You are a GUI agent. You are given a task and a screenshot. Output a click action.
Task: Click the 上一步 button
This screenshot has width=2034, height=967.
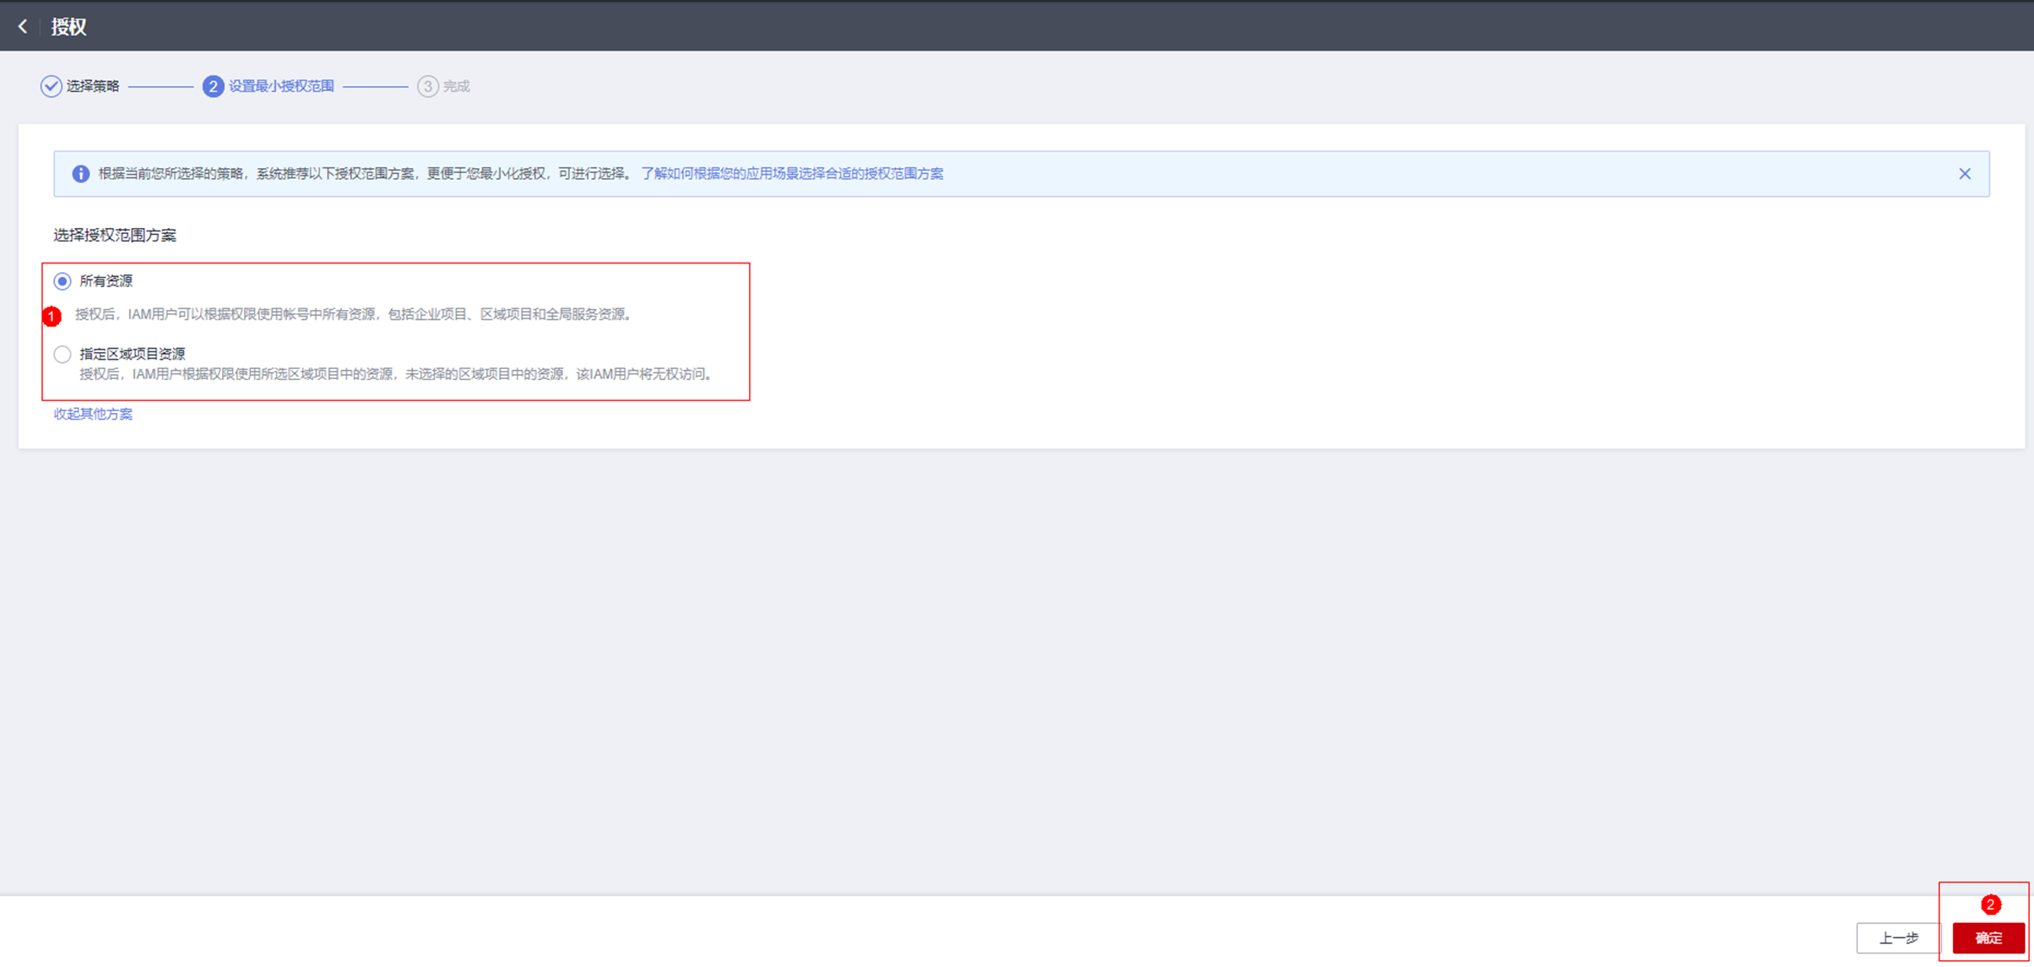pos(1898,938)
